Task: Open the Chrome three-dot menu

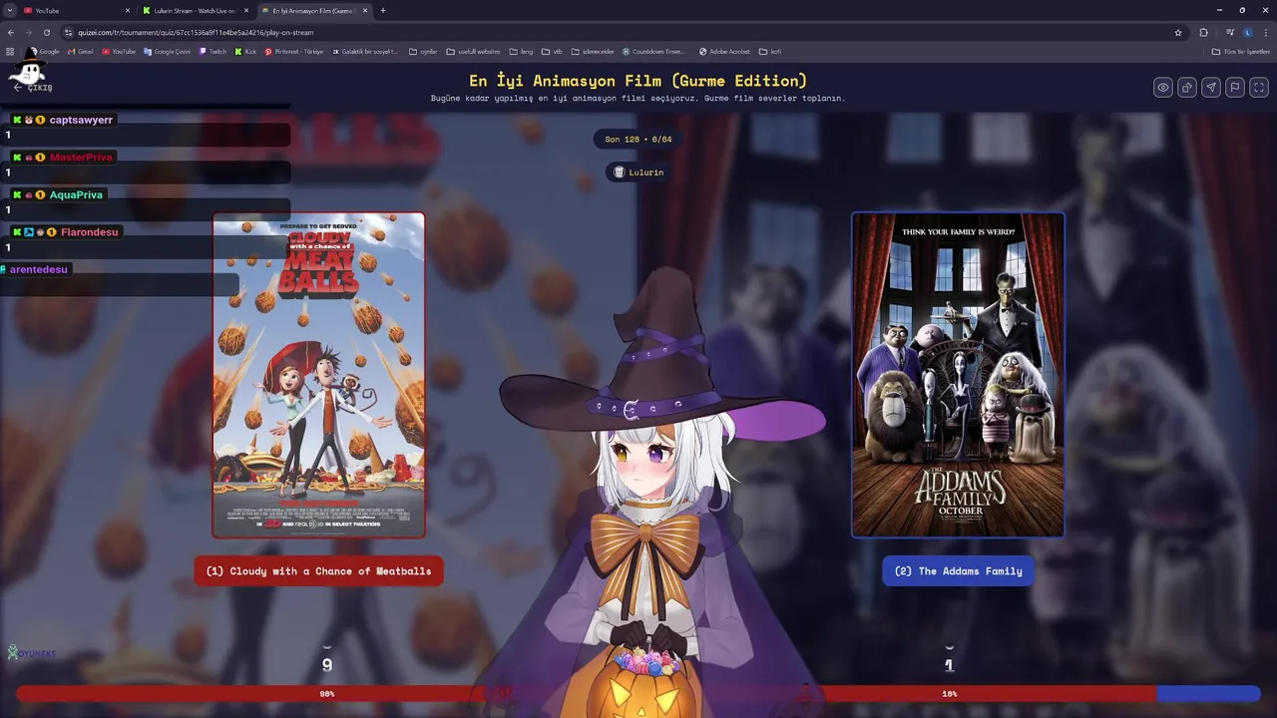Action: pyautogui.click(x=1266, y=32)
